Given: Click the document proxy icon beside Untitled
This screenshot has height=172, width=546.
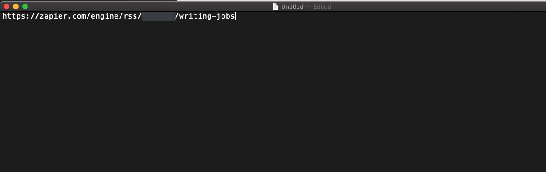Looking at the screenshot, I should tap(276, 6).
